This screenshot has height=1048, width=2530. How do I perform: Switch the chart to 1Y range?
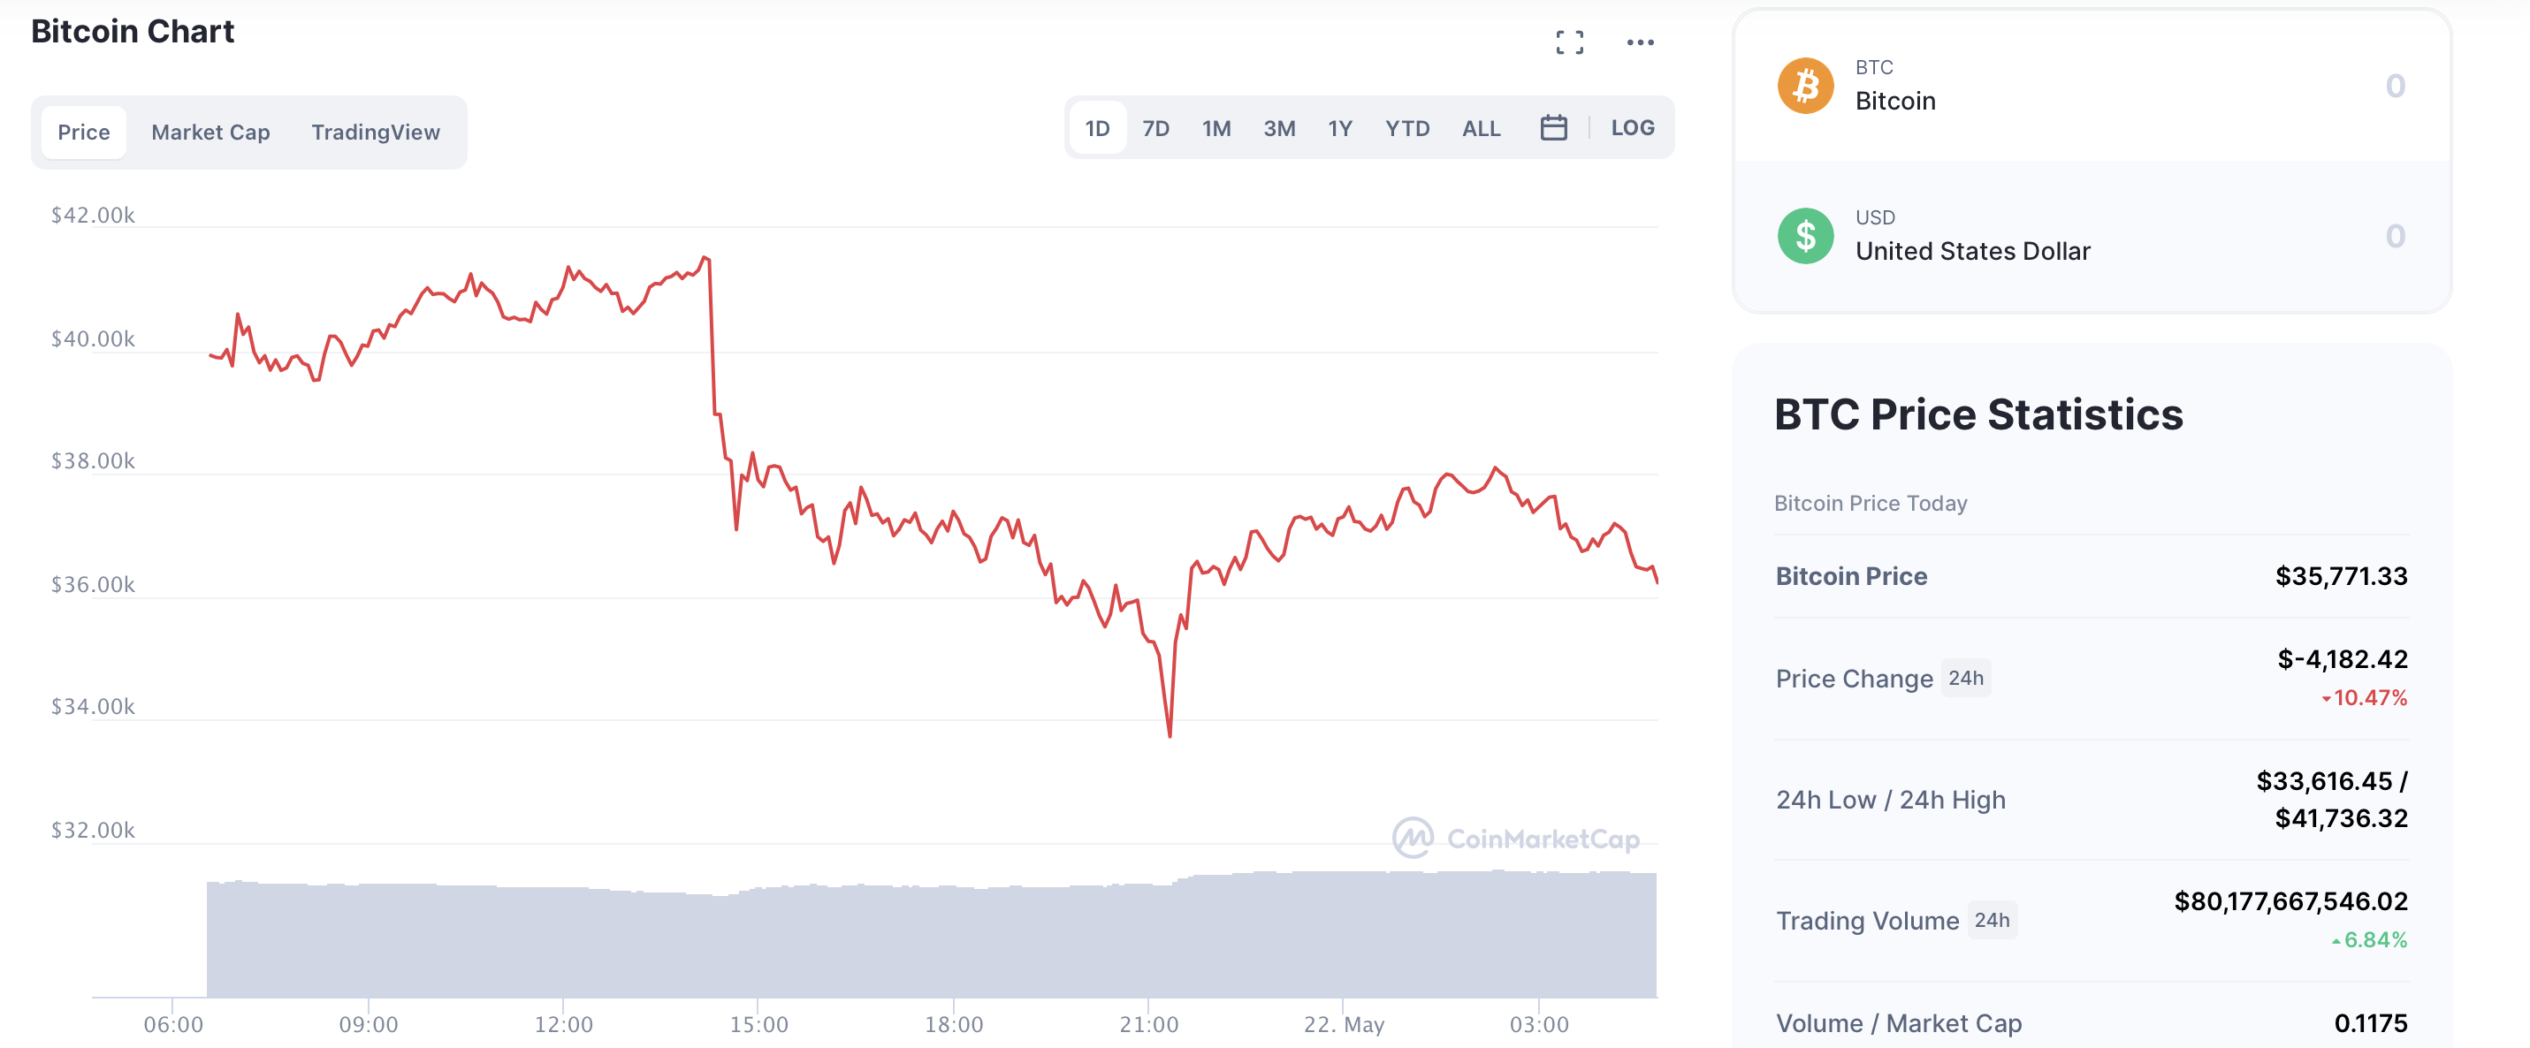click(1339, 129)
